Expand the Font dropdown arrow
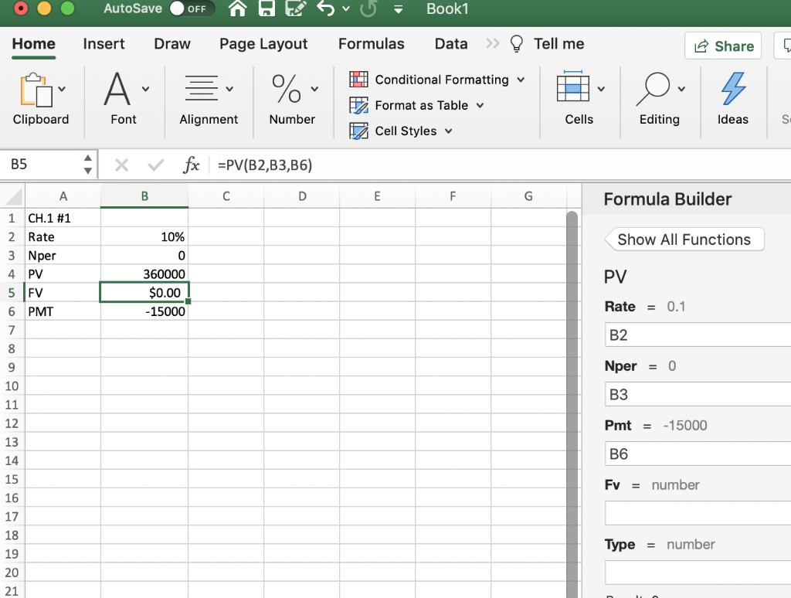Screen dimensions: 791x598 coord(145,89)
